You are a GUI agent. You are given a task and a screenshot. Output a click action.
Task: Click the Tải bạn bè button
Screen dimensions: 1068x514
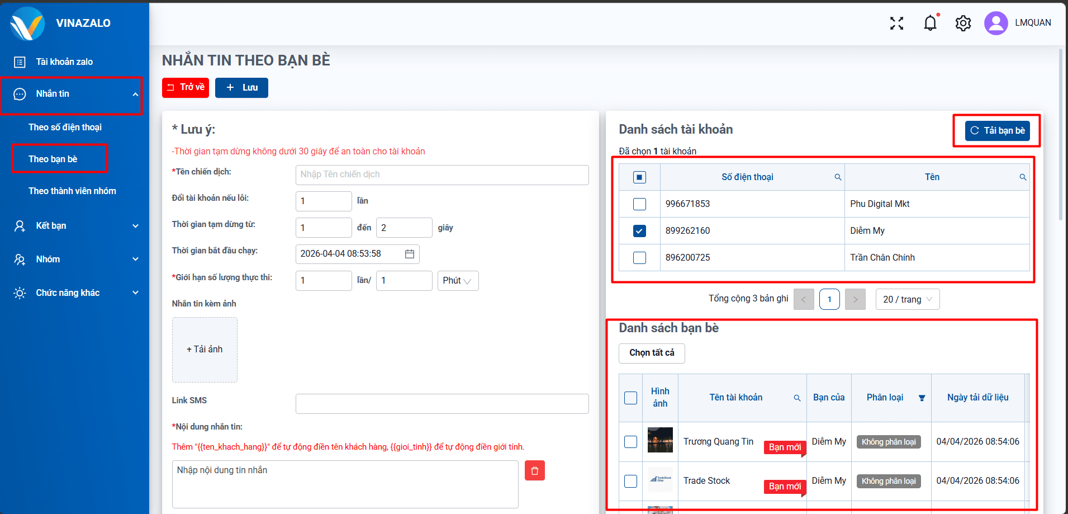[x=997, y=131]
